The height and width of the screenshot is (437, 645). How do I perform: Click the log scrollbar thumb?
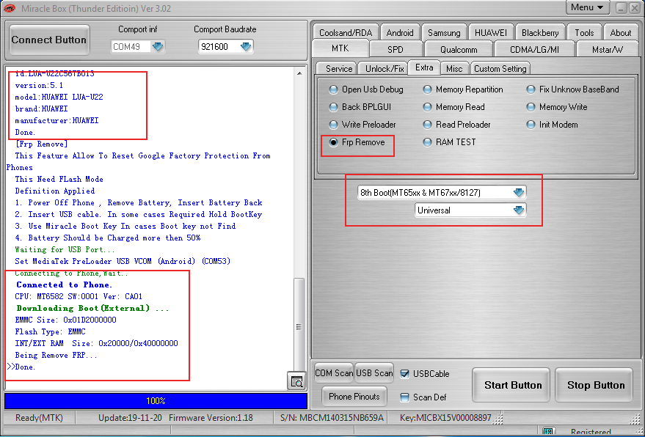pos(299,326)
